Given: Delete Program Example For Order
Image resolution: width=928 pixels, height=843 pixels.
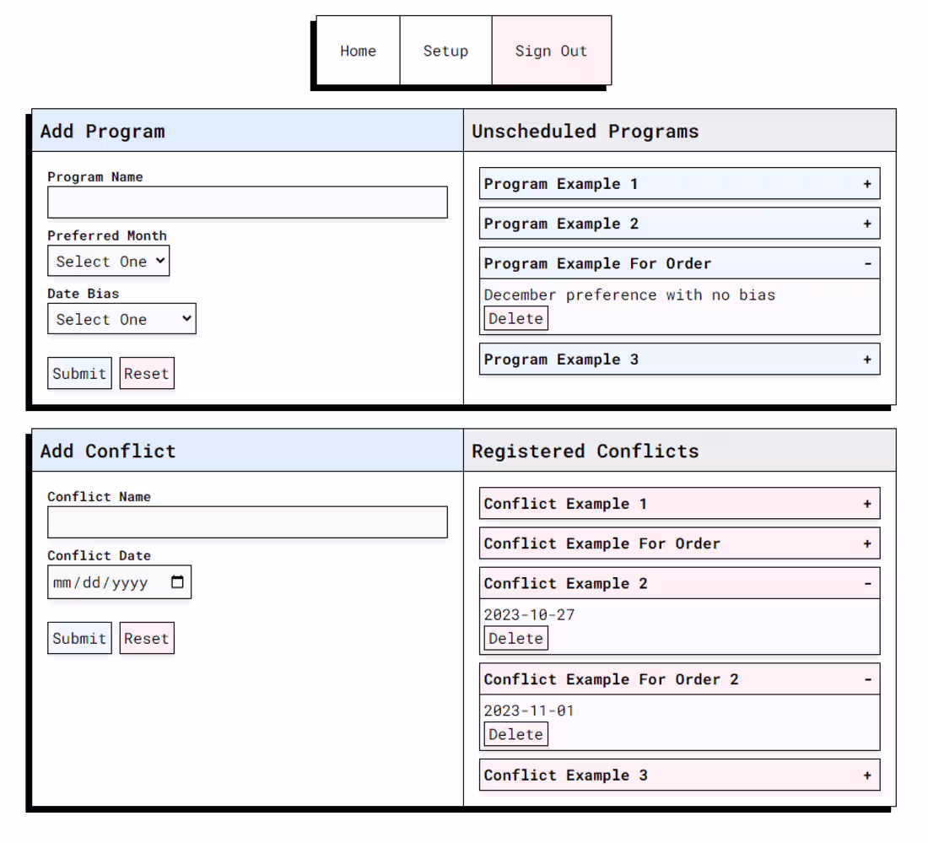Looking at the screenshot, I should click(515, 318).
